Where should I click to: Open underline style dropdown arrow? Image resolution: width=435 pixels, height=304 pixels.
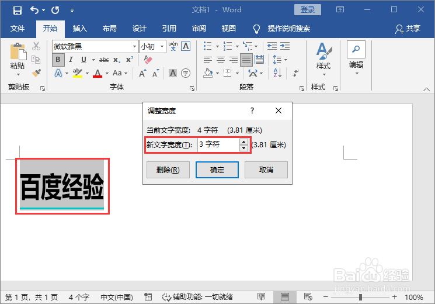point(93,60)
